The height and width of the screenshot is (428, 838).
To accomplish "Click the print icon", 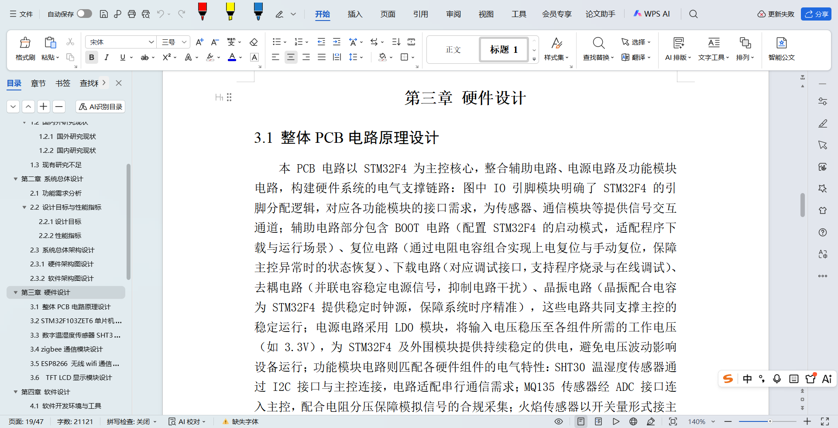I will 132,14.
